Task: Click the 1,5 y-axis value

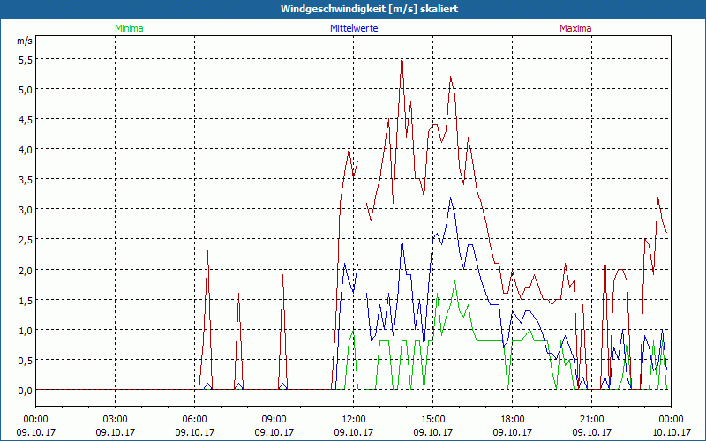Action: (x=26, y=301)
